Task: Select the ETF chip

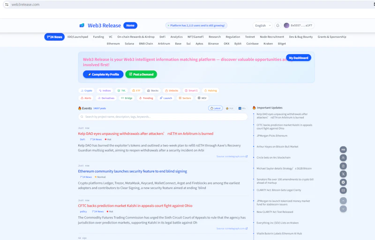Action: pos(136,90)
